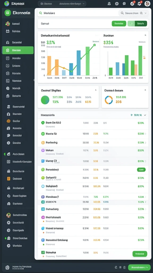Click the orange Ostirood sidebar icon

pyautogui.click(x=8, y=179)
